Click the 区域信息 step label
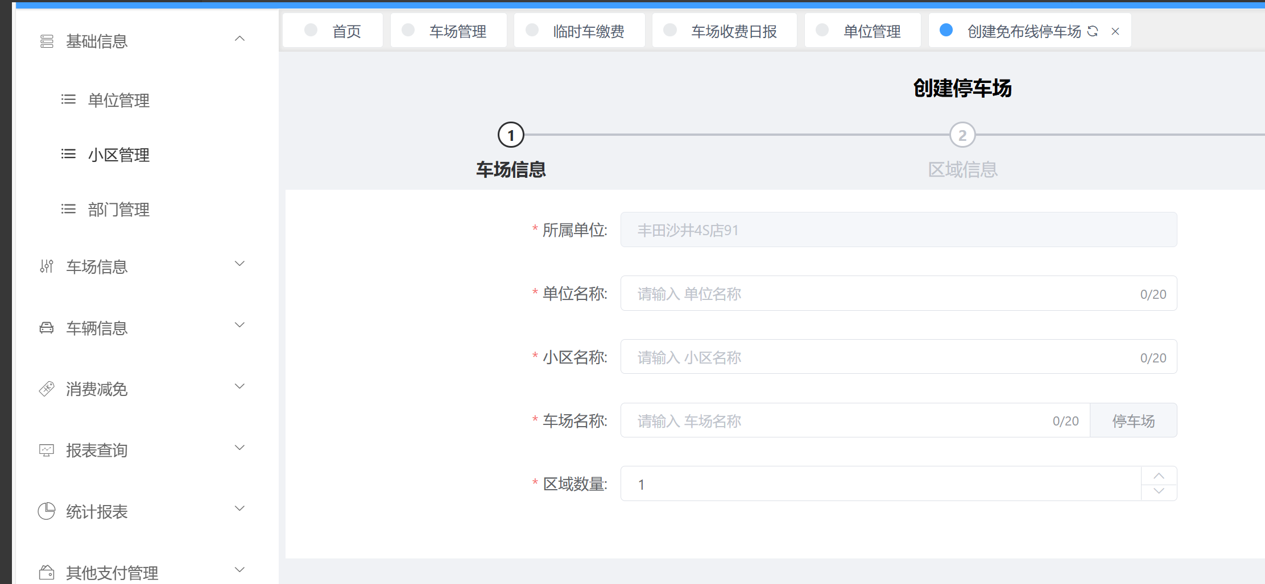This screenshot has width=1265, height=584. (x=962, y=169)
